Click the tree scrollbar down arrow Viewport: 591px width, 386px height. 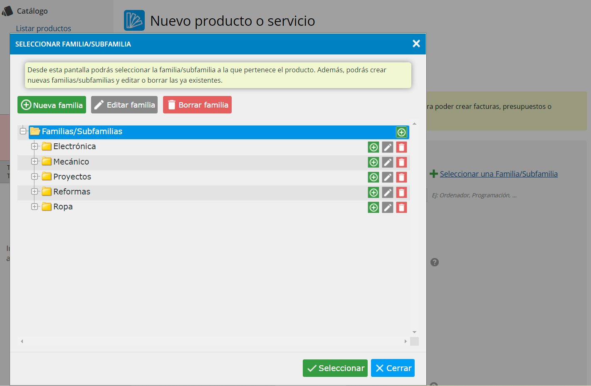click(414, 332)
